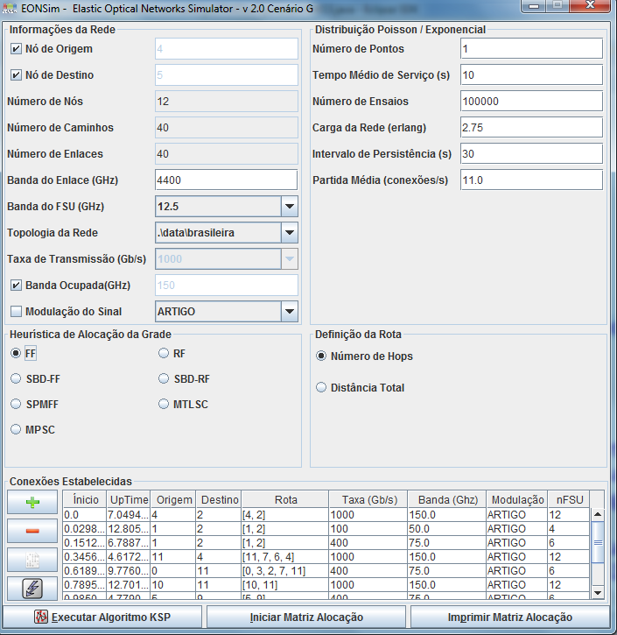Click the UpTime column header
Image resolution: width=617 pixels, height=635 pixels.
[129, 500]
